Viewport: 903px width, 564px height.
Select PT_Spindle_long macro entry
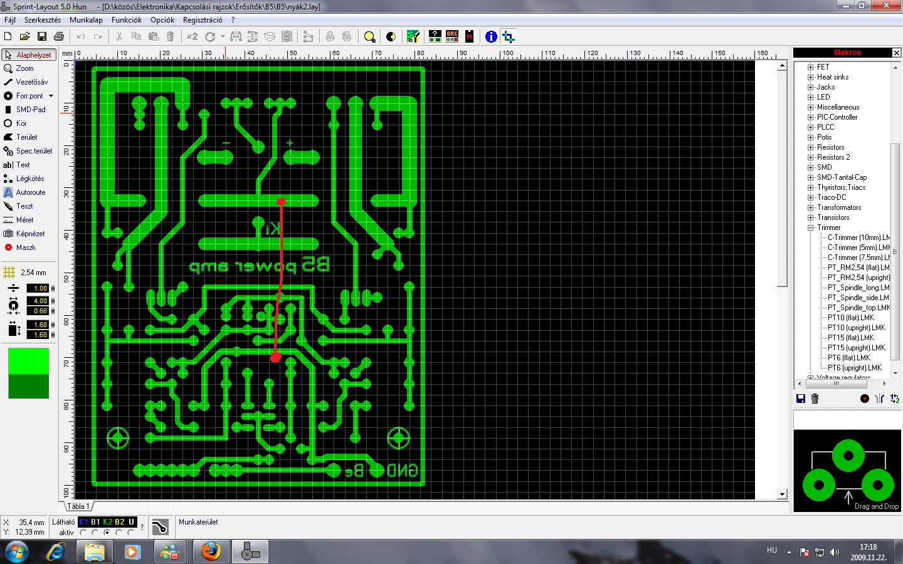click(858, 288)
